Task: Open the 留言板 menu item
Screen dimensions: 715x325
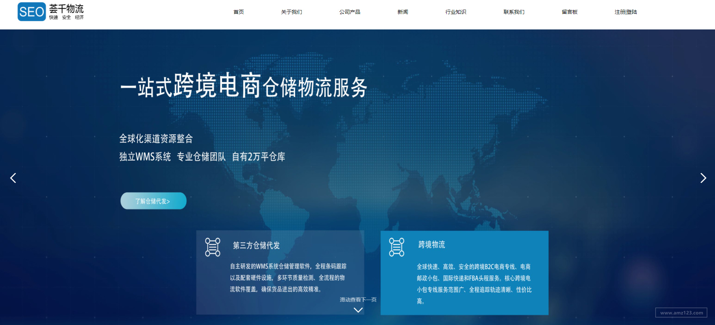Action: [x=570, y=12]
